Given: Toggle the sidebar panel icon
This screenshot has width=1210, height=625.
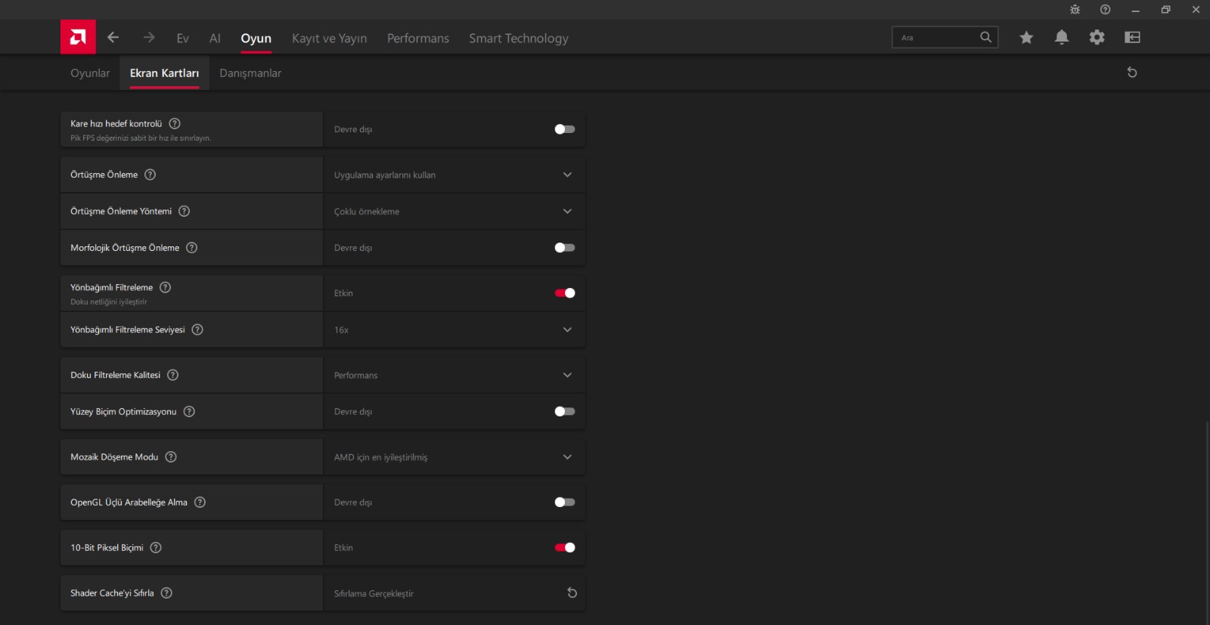Looking at the screenshot, I should point(1132,38).
